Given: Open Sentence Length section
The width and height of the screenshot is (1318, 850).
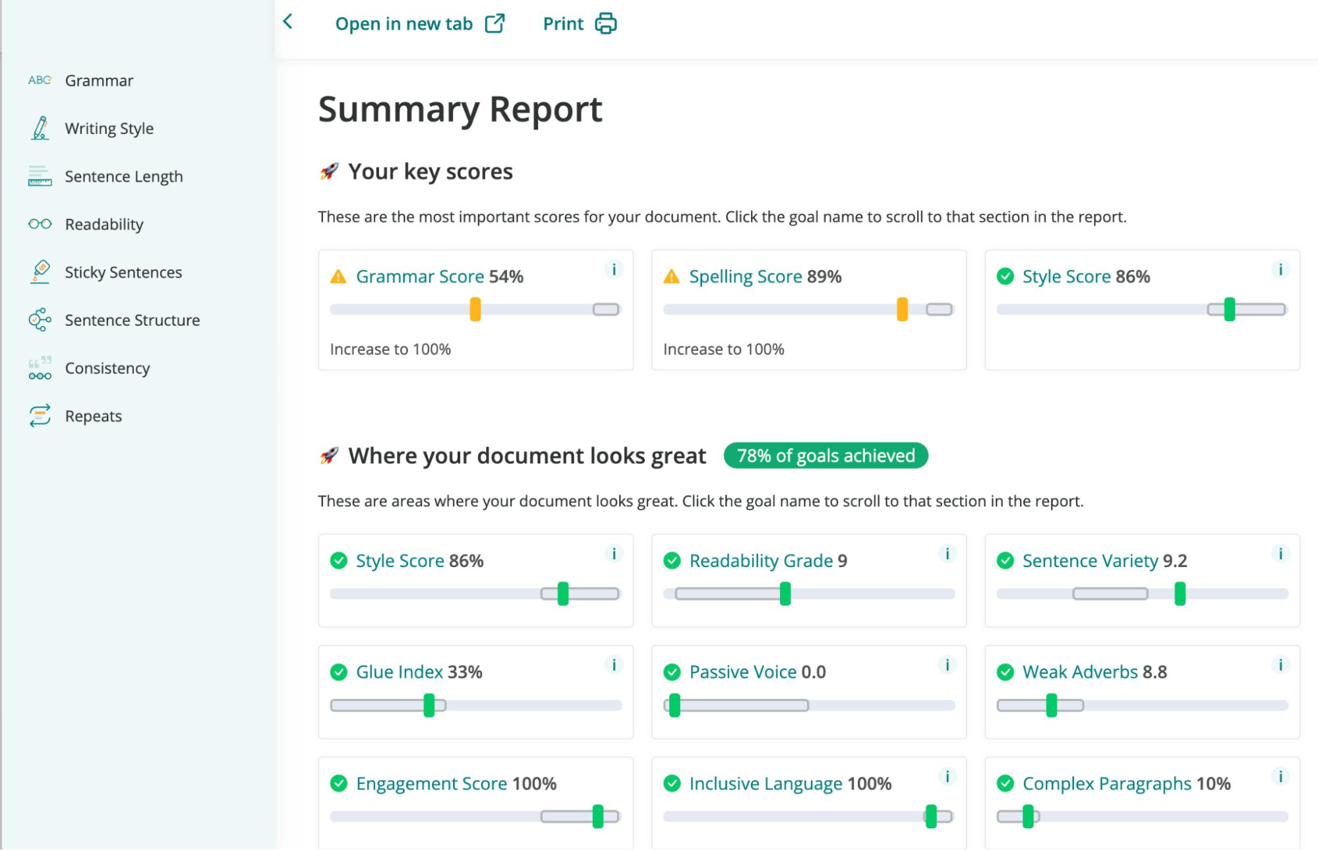Looking at the screenshot, I should [124, 176].
